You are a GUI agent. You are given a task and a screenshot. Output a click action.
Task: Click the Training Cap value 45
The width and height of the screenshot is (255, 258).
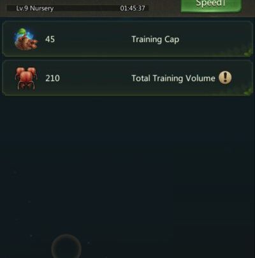50,39
